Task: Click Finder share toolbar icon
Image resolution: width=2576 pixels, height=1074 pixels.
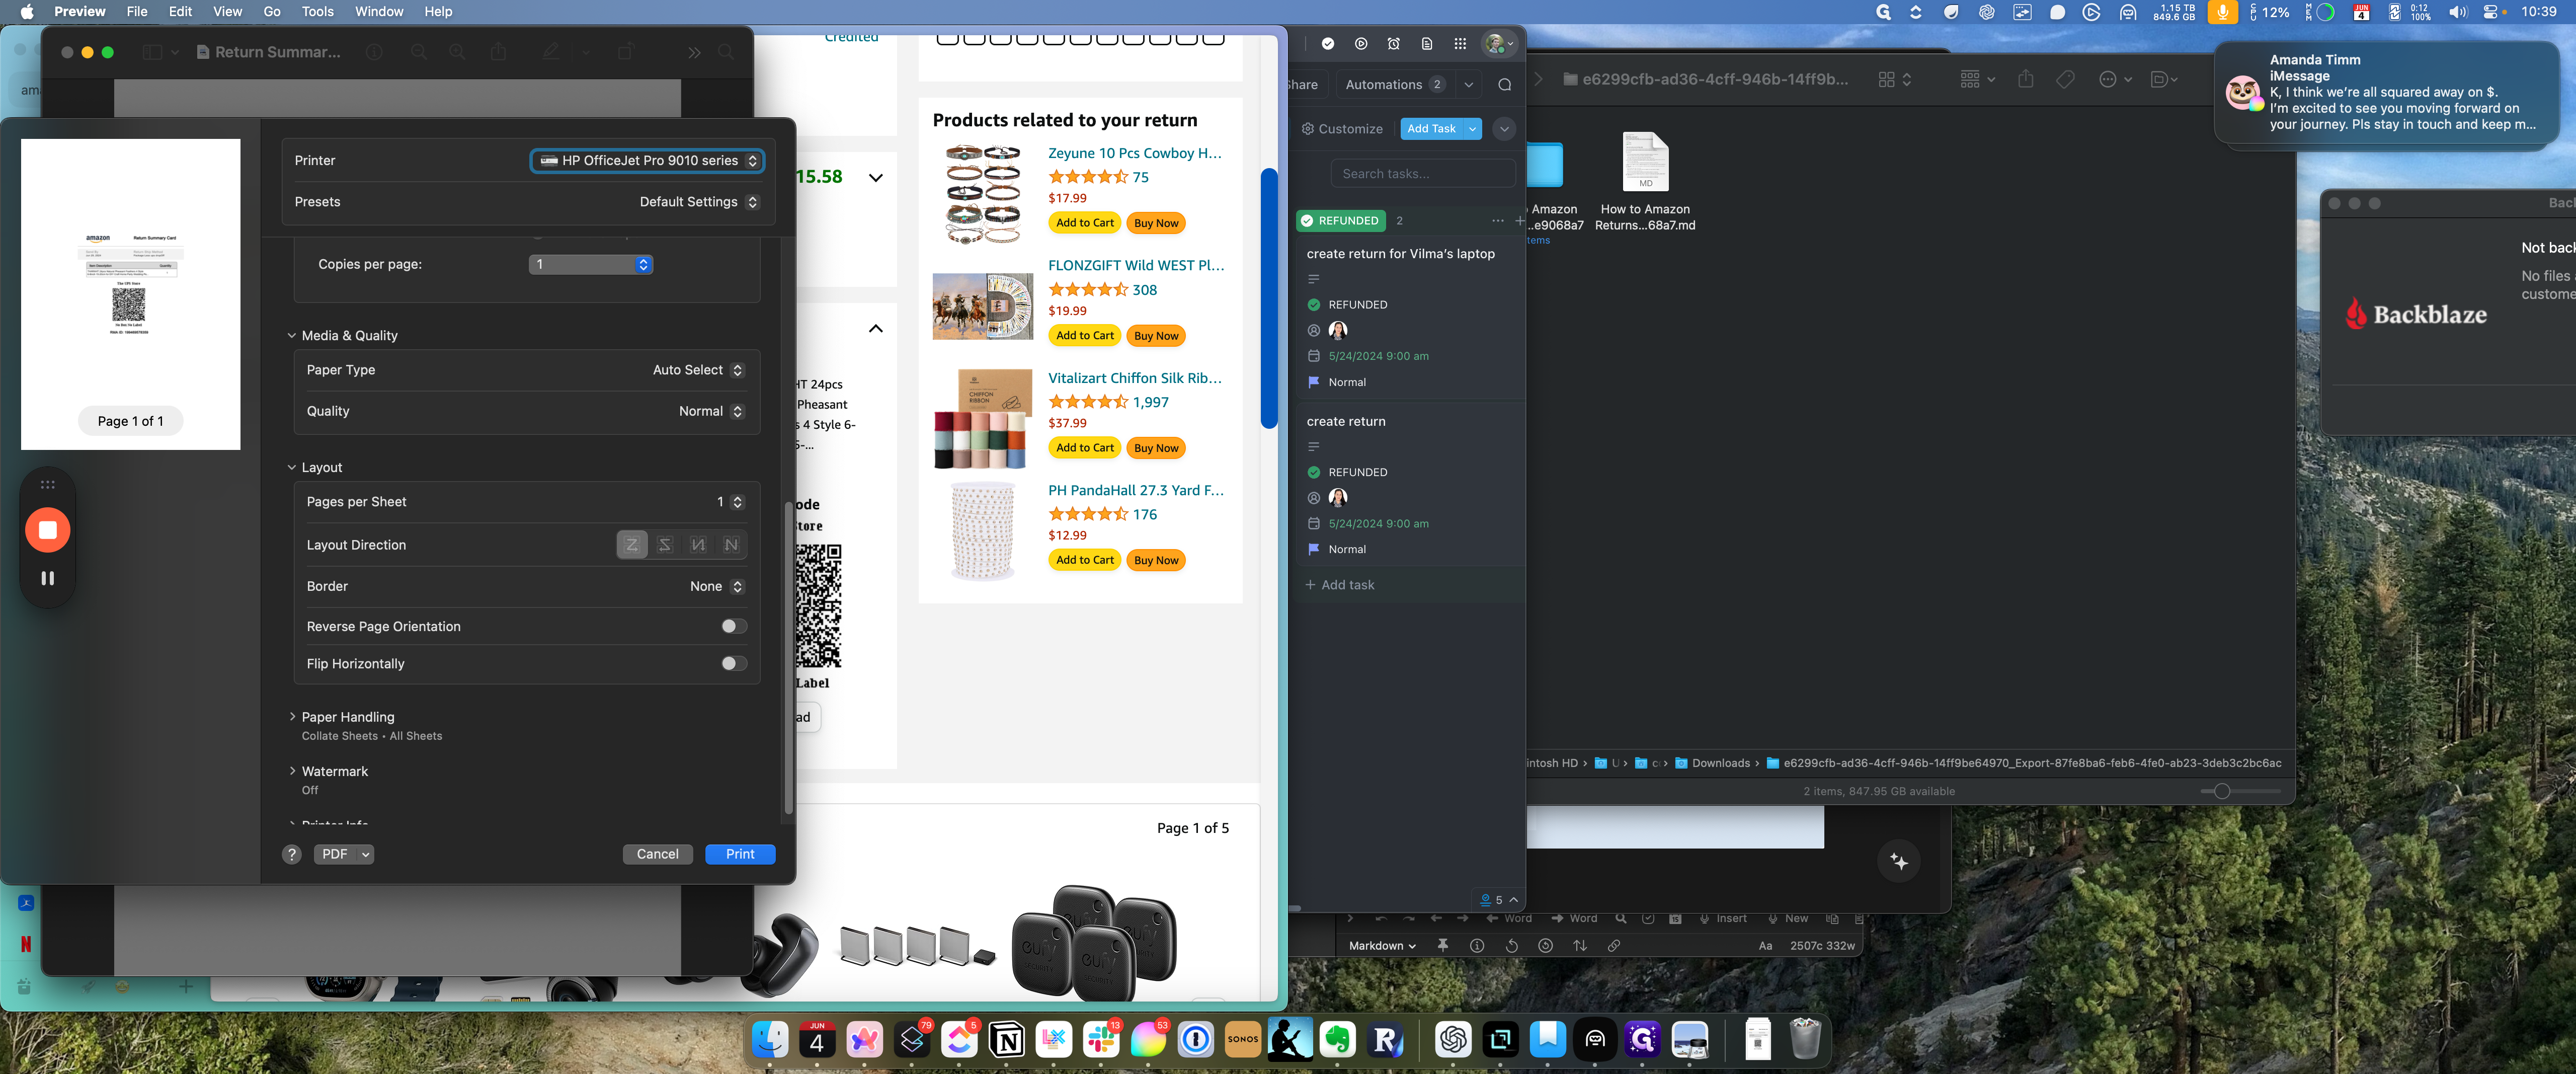Action: pyautogui.click(x=2025, y=79)
